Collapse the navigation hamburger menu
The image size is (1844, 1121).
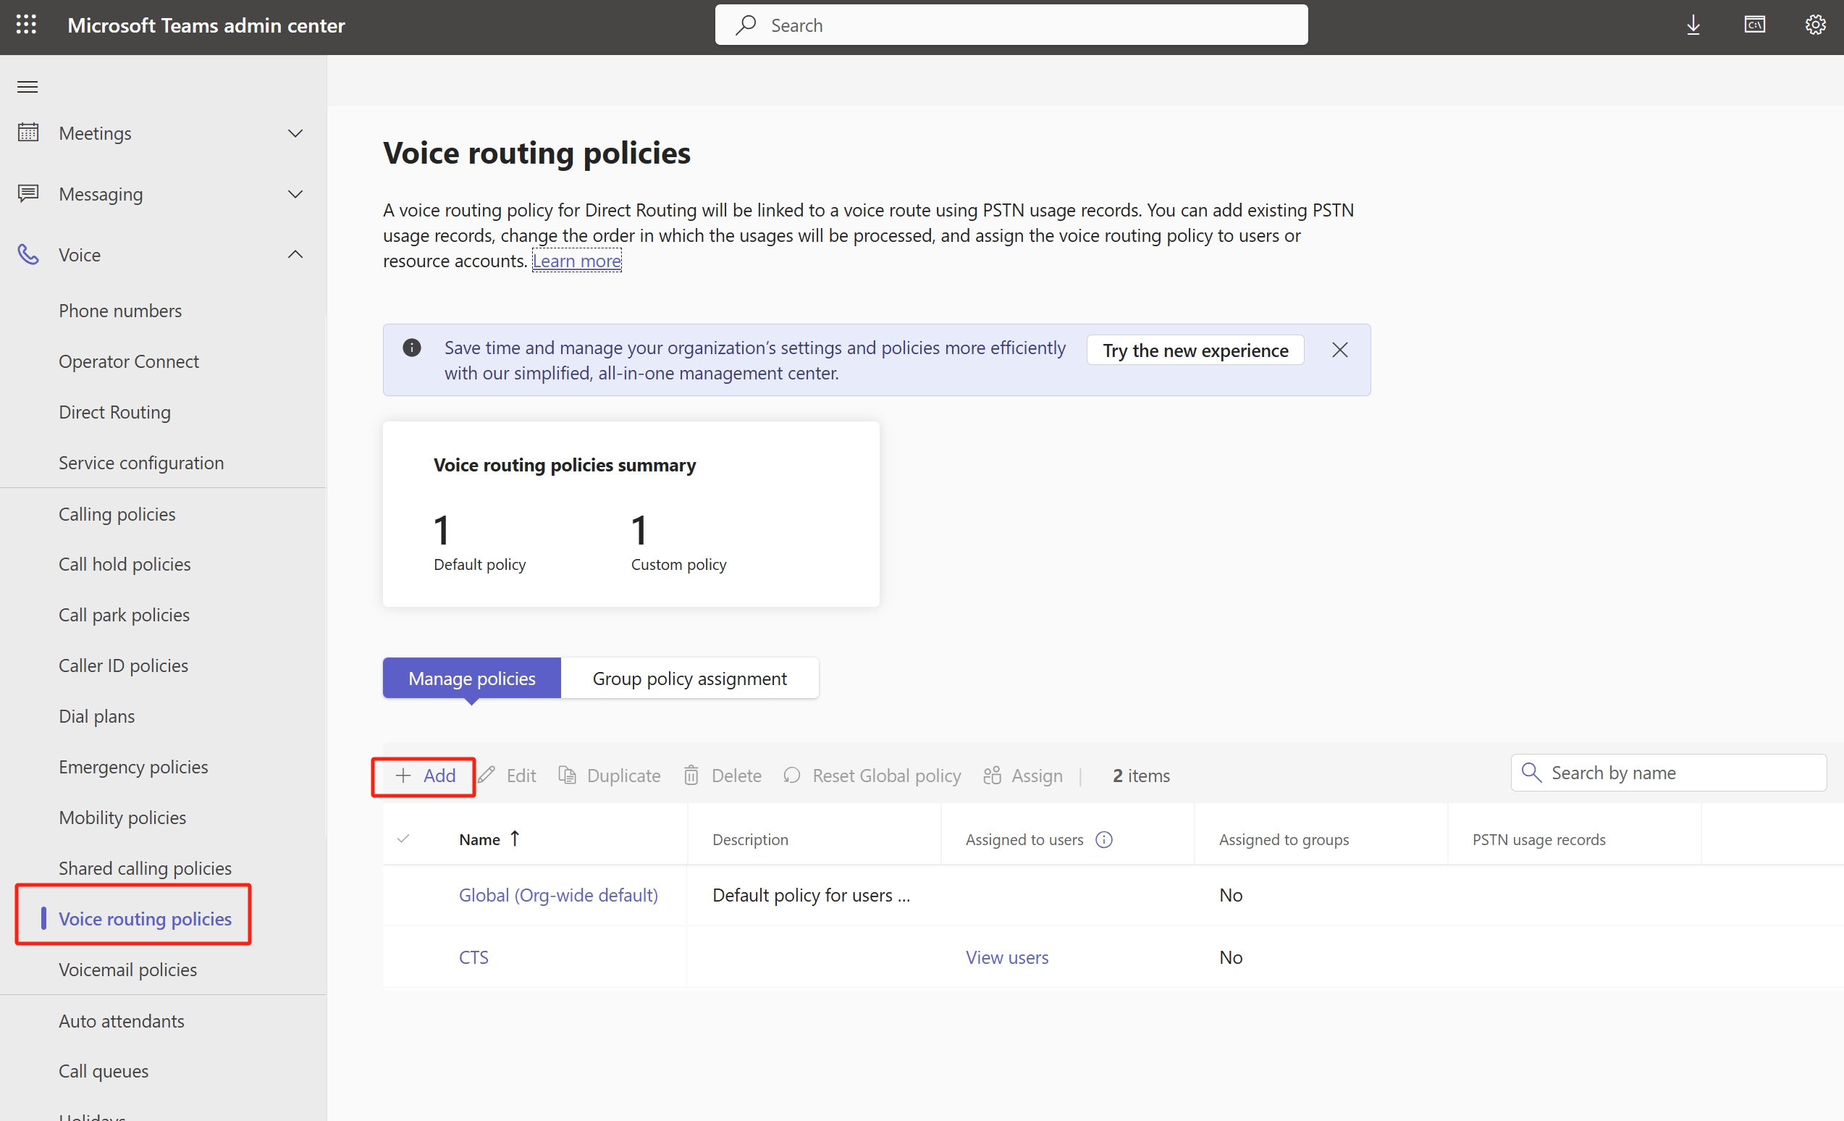(28, 87)
